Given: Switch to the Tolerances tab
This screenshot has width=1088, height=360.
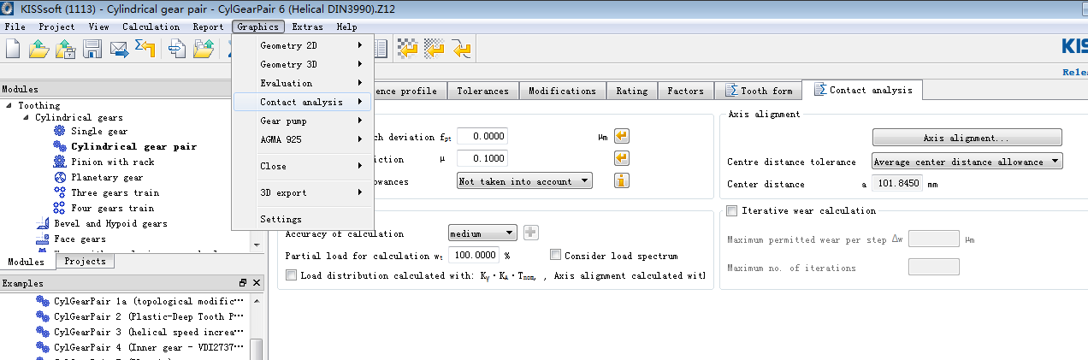Looking at the screenshot, I should tap(482, 91).
